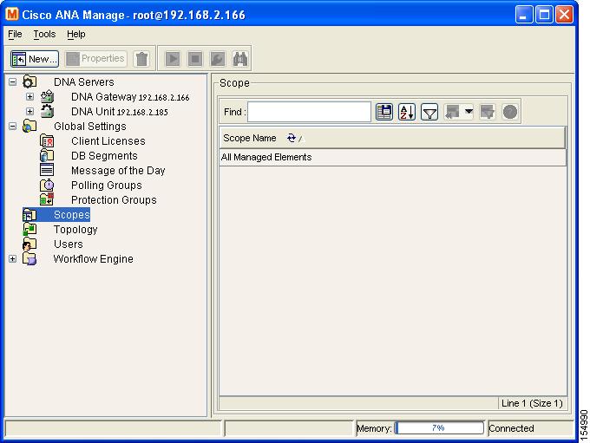Click the funnel filter icon
Screen dimensions: 590x443
point(429,112)
